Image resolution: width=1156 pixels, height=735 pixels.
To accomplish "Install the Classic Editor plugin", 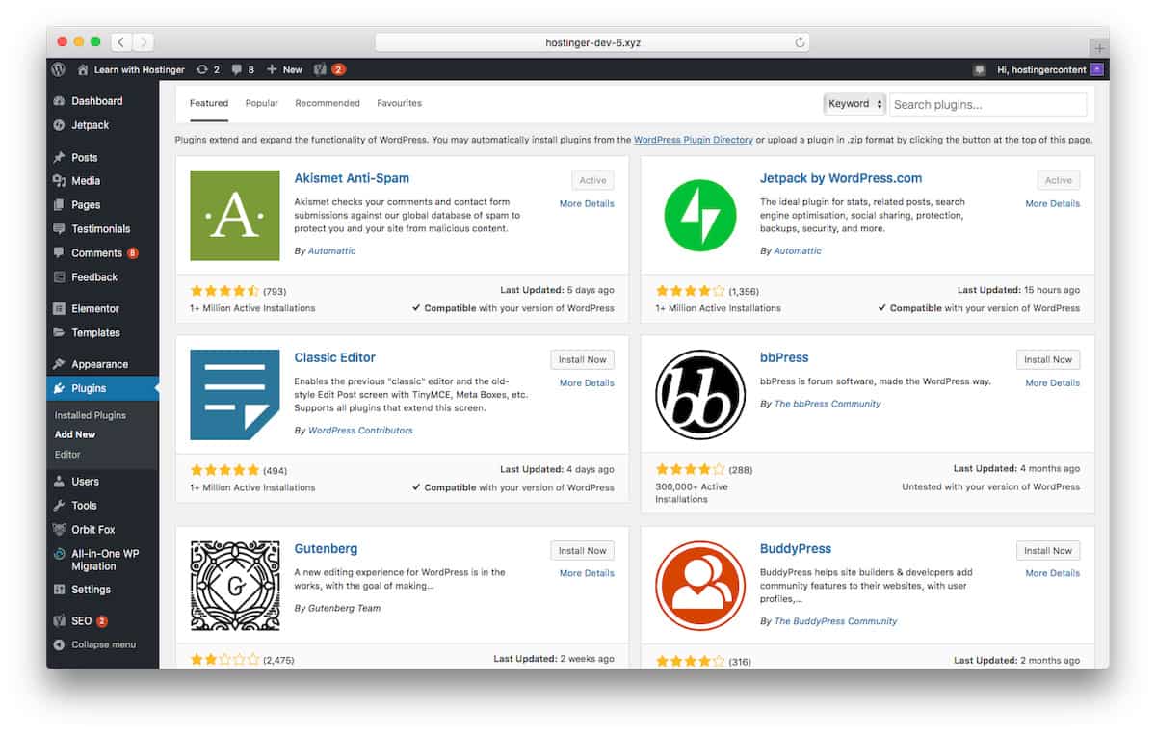I will [583, 359].
